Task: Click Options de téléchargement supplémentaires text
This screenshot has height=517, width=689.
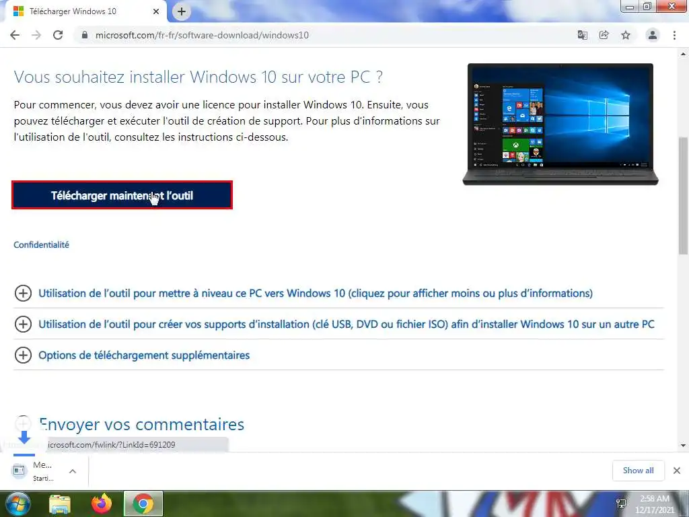Action: 144,355
